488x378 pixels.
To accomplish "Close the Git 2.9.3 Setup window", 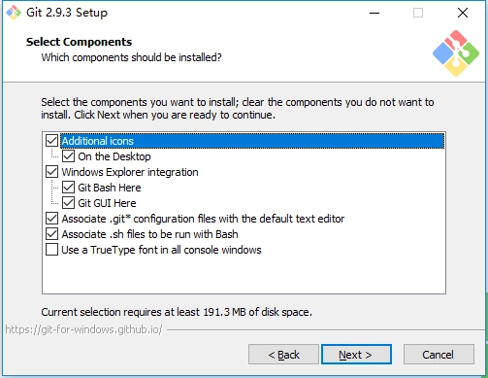I will point(463,13).
